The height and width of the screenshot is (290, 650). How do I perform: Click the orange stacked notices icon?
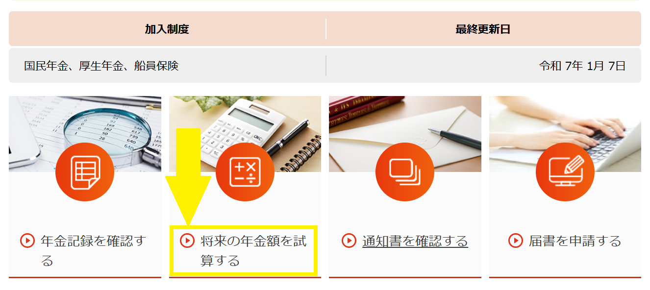tap(405, 172)
